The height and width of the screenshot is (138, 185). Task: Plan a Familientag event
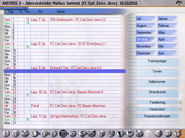pyautogui.click(x=157, y=102)
